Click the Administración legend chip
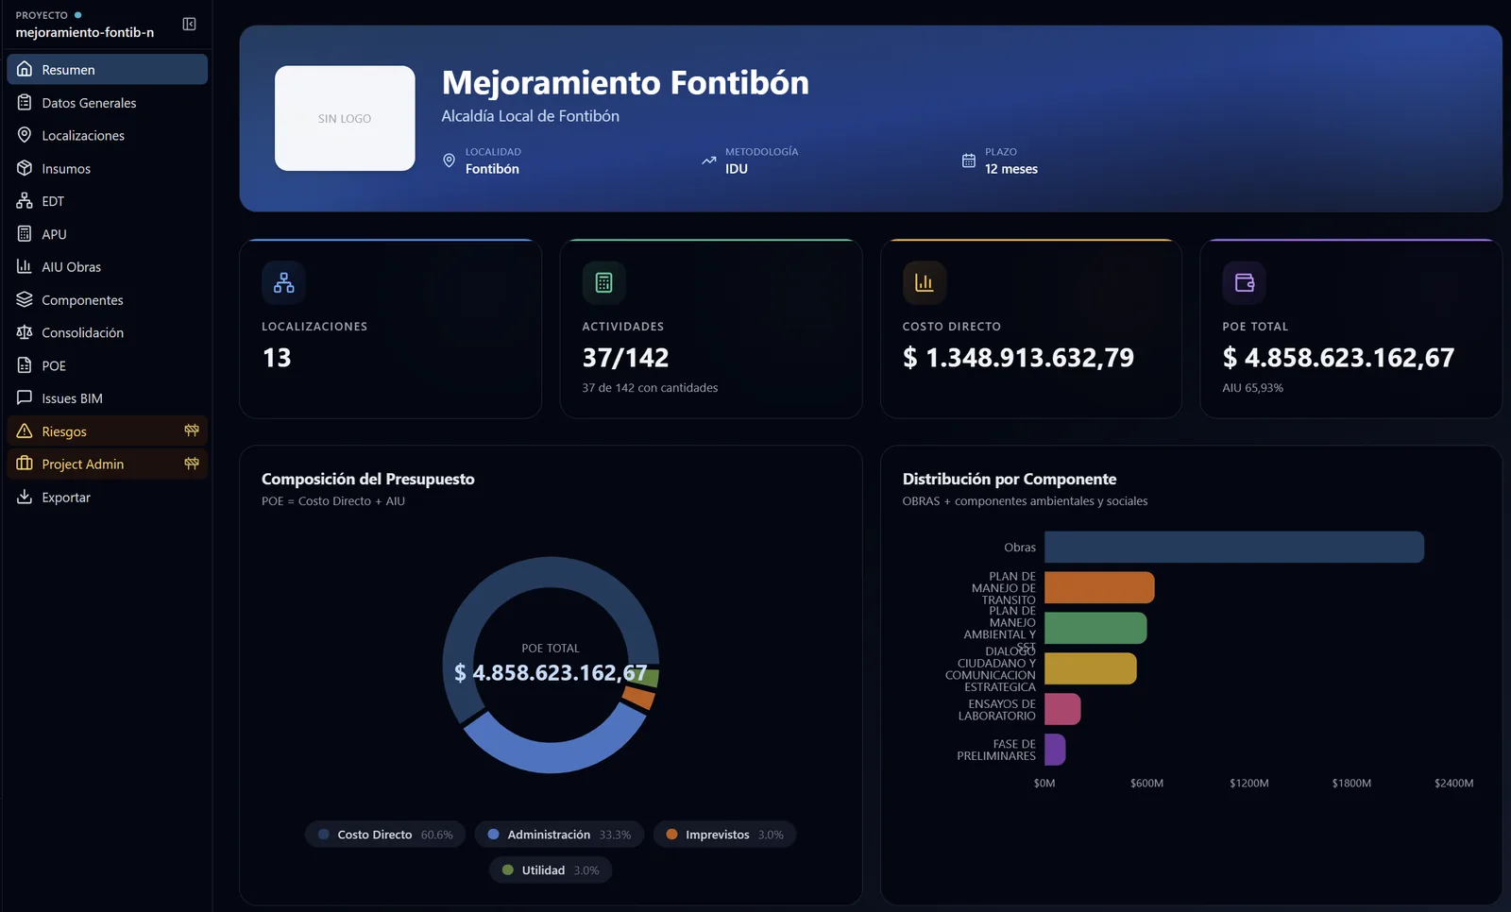Screen dimensions: 1511x912 [x=559, y=835]
